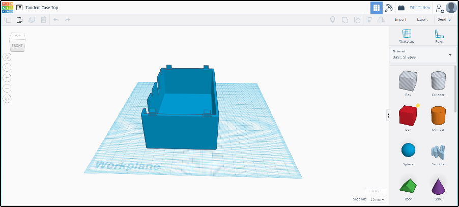
Task: Zoom out with the minus icon
Action: (x=8, y=88)
